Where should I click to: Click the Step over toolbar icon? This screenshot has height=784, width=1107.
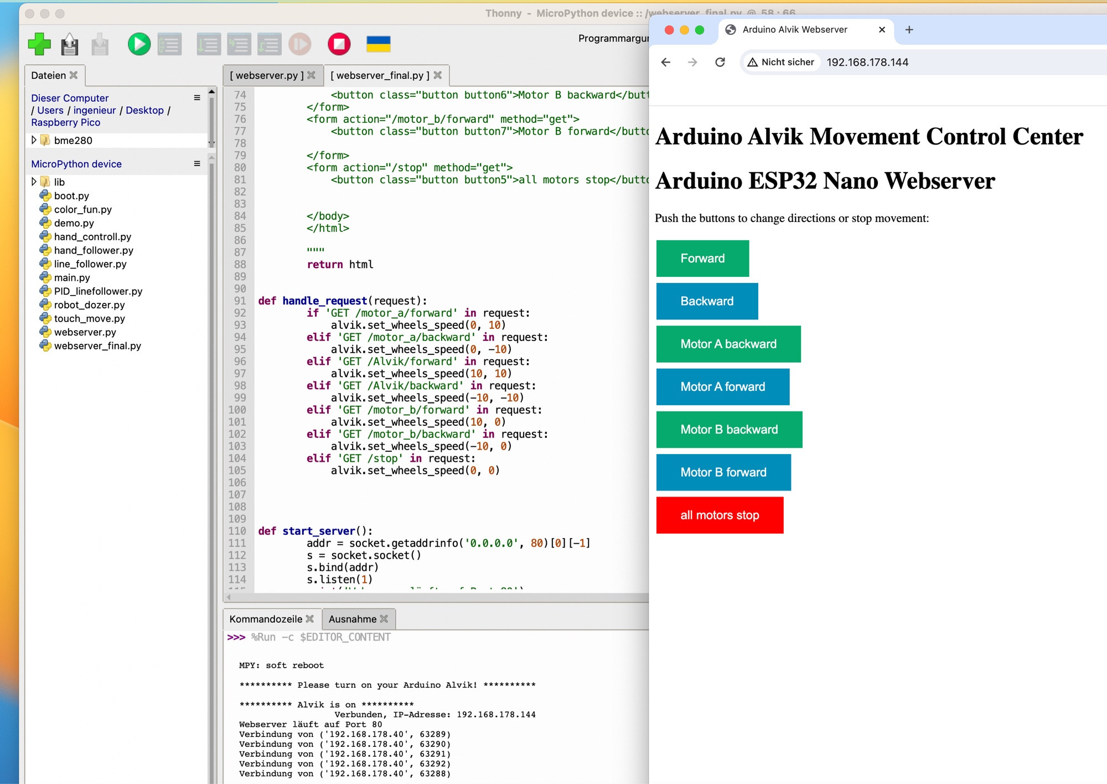point(209,44)
